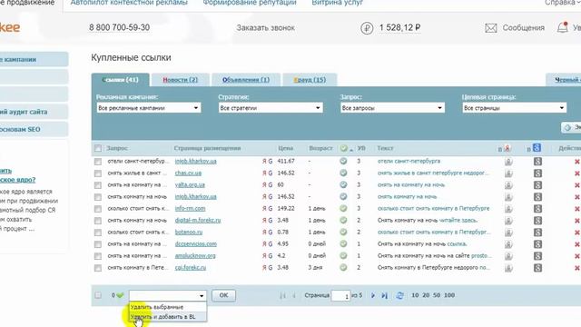Check the box for dcpservicios.com row
581x327 pixels.
point(98,244)
